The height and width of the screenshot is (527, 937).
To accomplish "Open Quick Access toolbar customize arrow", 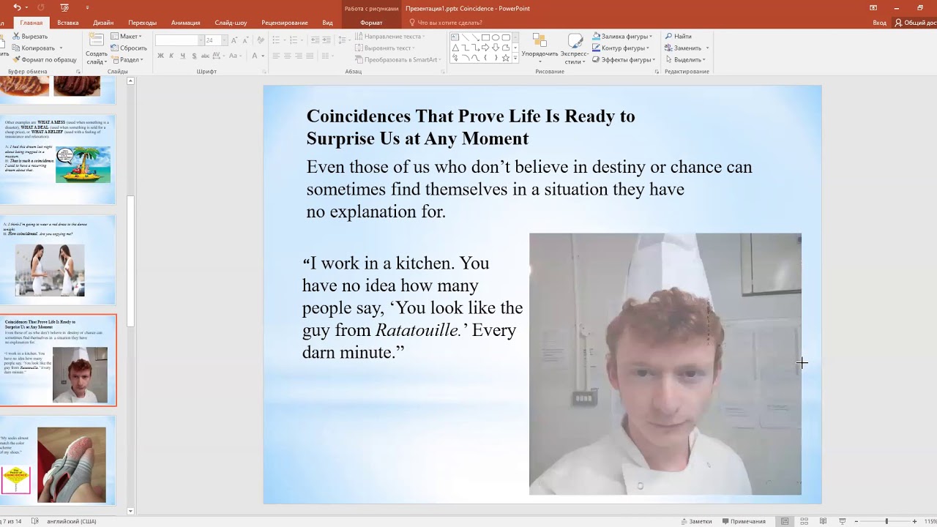I will [87, 7].
